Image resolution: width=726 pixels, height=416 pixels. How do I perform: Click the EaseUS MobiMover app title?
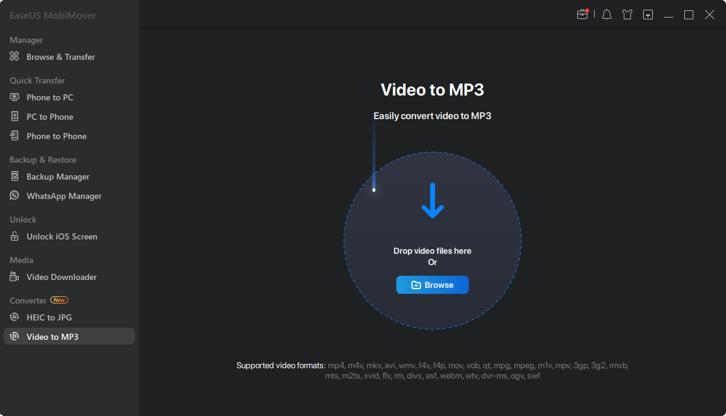pyautogui.click(x=53, y=15)
